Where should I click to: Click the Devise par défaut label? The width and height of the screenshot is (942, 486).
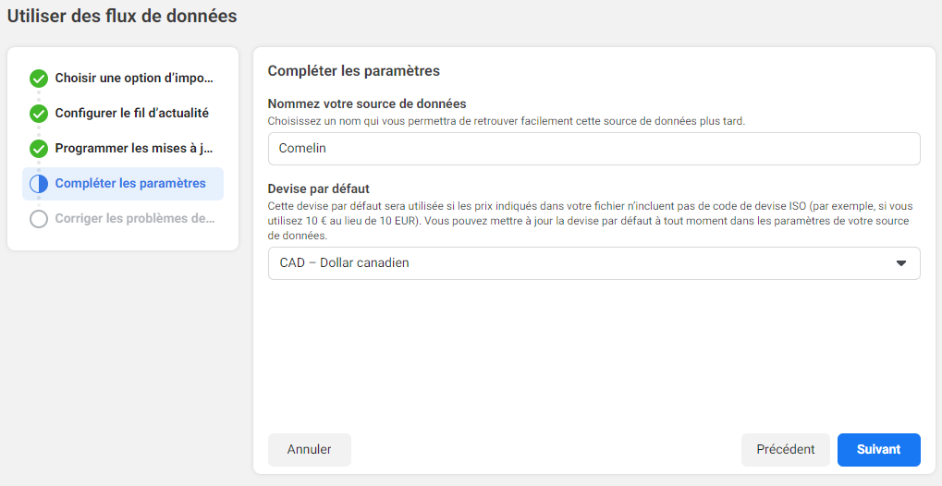(318, 188)
